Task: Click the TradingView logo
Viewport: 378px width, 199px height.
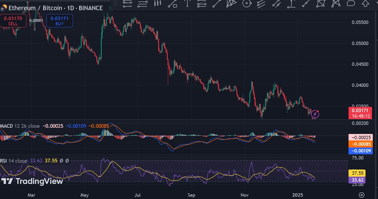Action: (32, 181)
